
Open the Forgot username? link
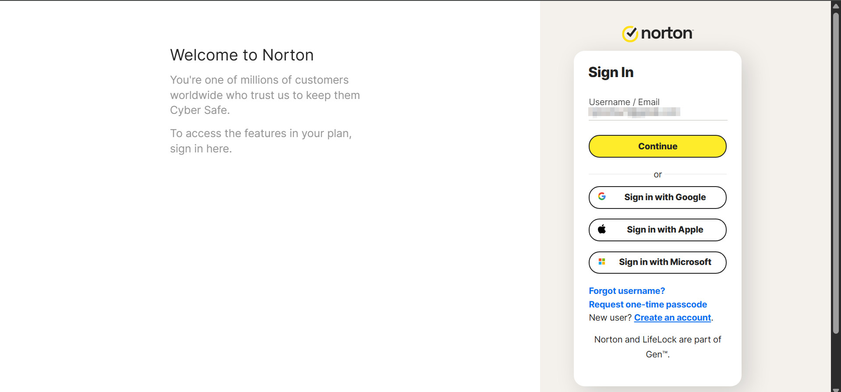coord(627,291)
